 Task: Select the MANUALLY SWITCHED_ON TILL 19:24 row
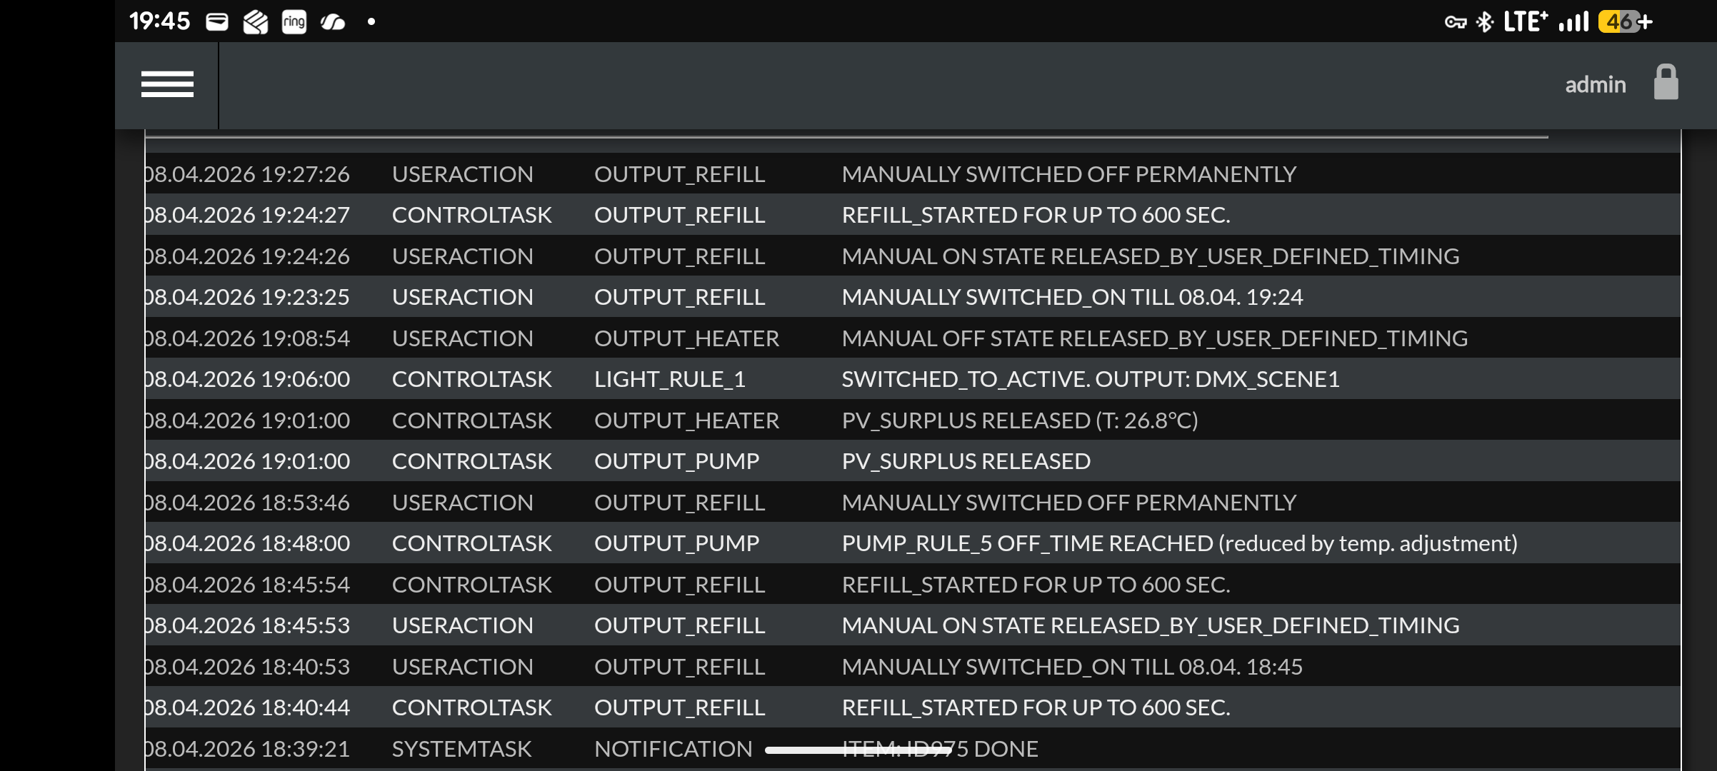(913, 296)
